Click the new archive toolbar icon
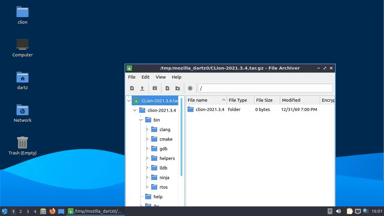The image size is (384, 216). coord(132,88)
